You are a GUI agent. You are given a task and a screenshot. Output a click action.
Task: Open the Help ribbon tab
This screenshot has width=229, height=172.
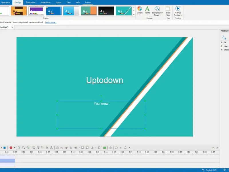coord(78,3)
